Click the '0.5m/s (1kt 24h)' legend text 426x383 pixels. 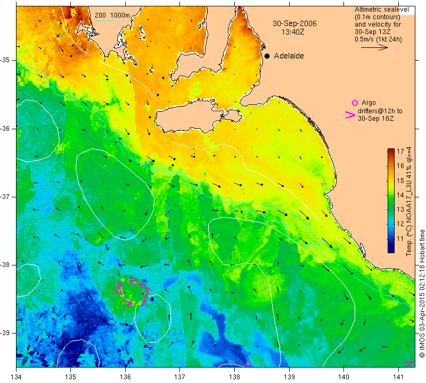pyautogui.click(x=378, y=39)
